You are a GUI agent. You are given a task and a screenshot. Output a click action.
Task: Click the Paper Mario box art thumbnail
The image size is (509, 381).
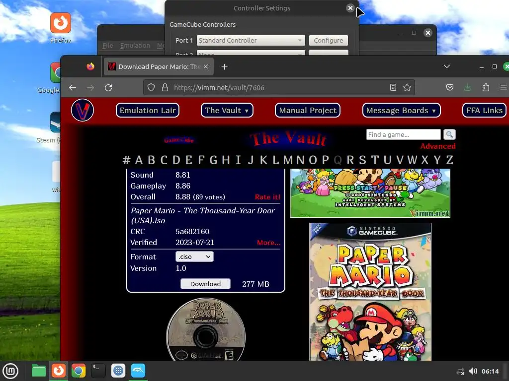pyautogui.click(x=370, y=292)
